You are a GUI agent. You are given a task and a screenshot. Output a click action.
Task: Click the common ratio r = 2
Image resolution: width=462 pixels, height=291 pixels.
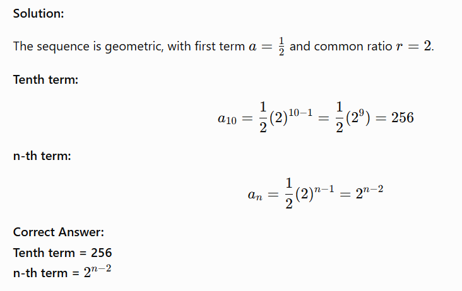[414, 47]
